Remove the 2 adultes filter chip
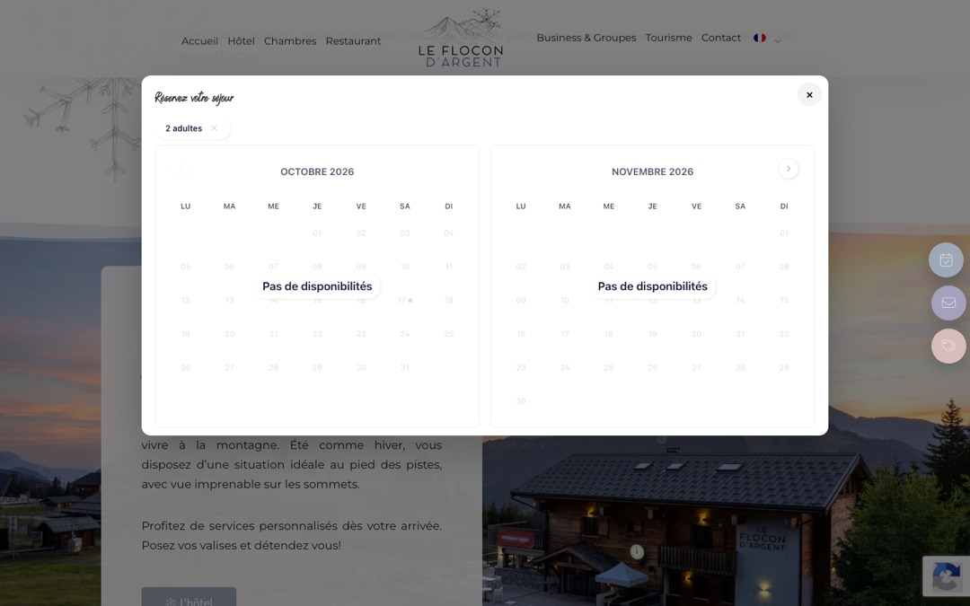The height and width of the screenshot is (606, 970). click(x=214, y=128)
